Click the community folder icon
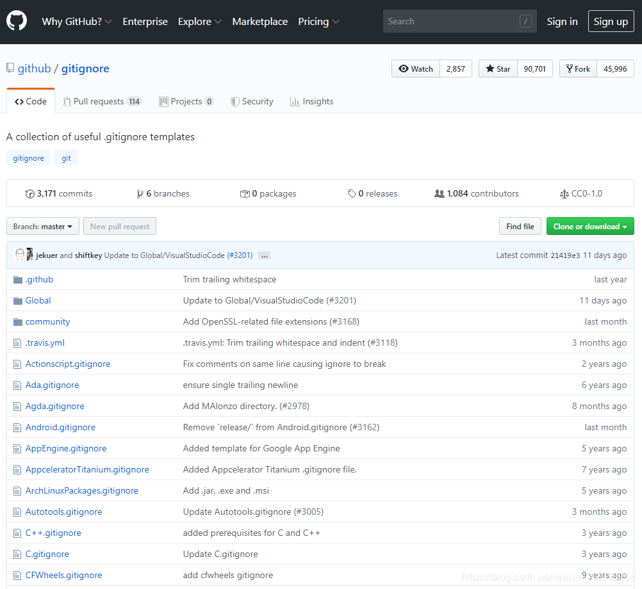Screen dimensions: 642x589 (17, 322)
